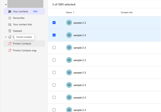161x112 pixels.
Task: Click the ascending sort arrow next to Name
Action: coord(74,12)
